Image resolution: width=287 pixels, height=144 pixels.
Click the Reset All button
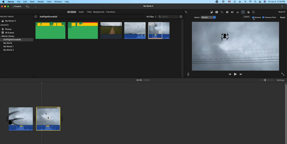click(x=282, y=12)
